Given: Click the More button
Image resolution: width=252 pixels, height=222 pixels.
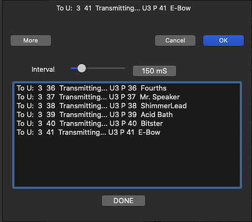Looking at the screenshot, I should (30, 40).
